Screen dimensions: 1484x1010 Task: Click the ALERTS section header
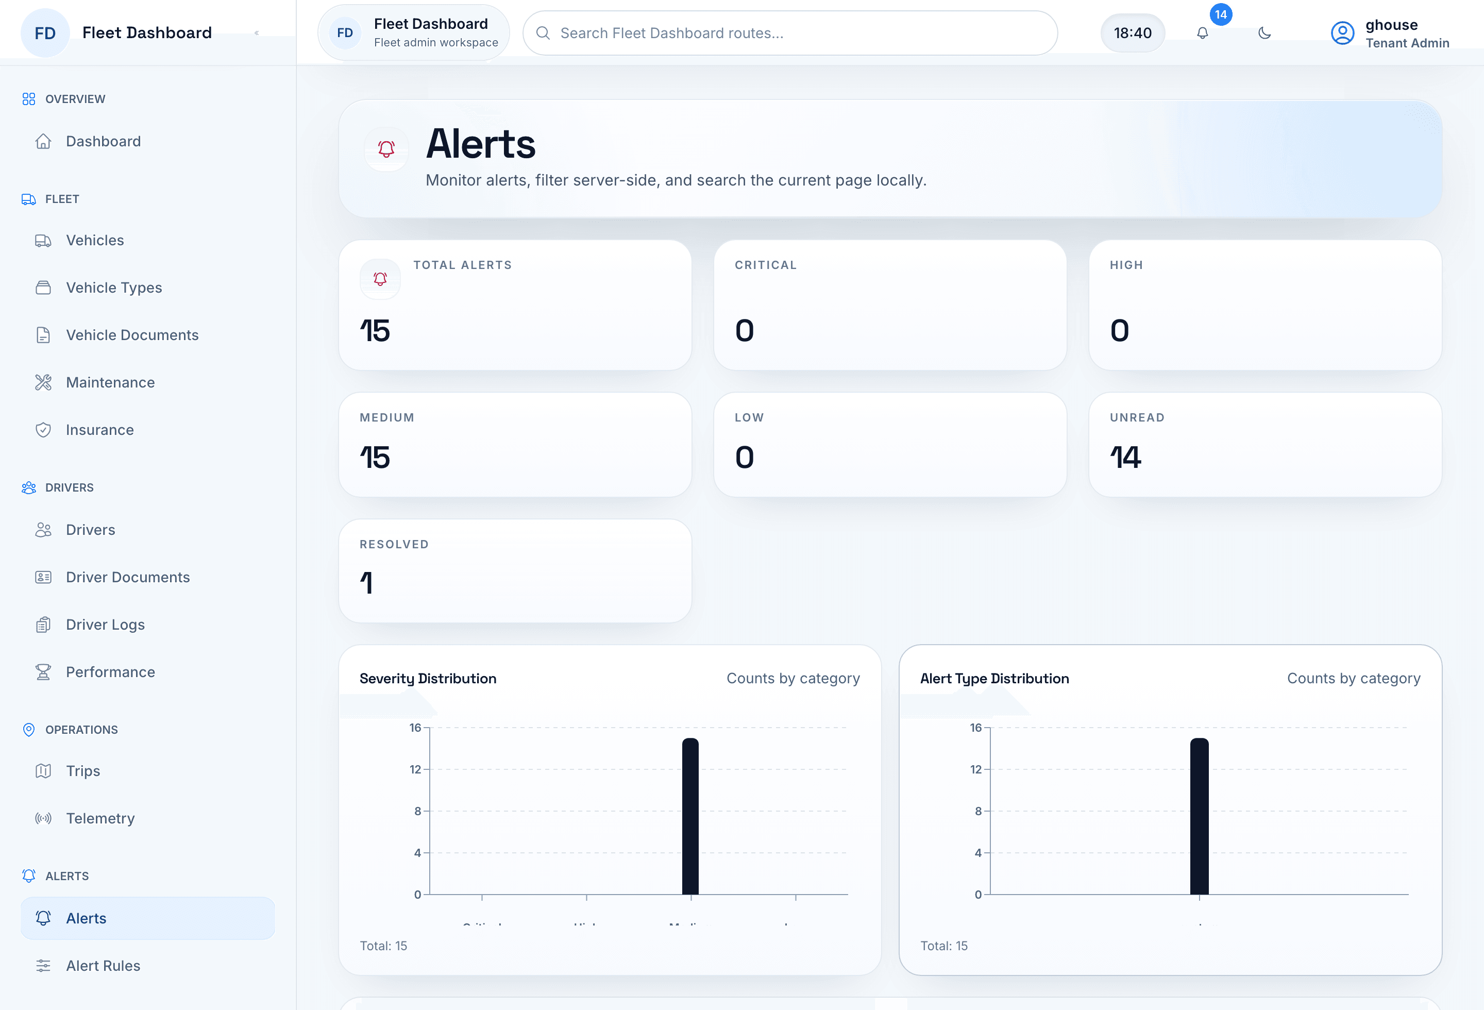coord(56,876)
